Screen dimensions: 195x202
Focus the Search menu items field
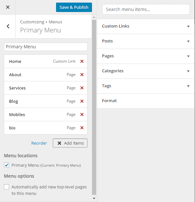[x=146, y=9]
